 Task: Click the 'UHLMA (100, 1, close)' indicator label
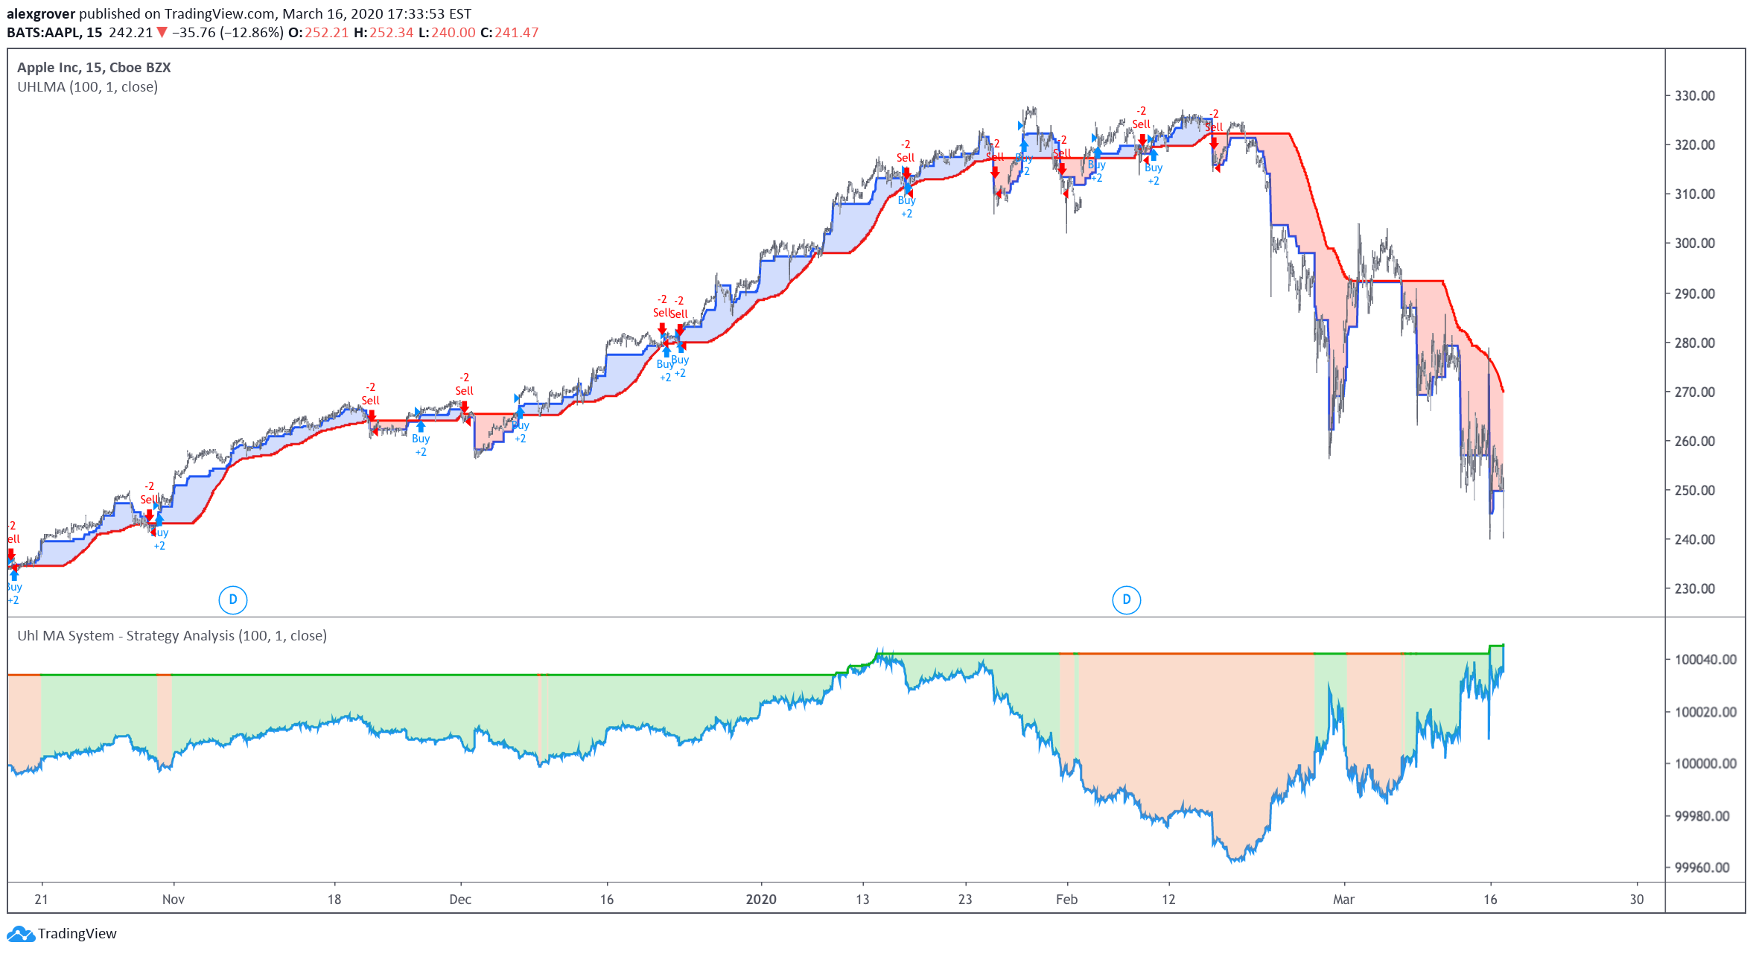(87, 86)
